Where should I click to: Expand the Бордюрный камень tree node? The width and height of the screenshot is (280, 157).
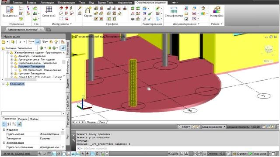[x=12, y=63]
